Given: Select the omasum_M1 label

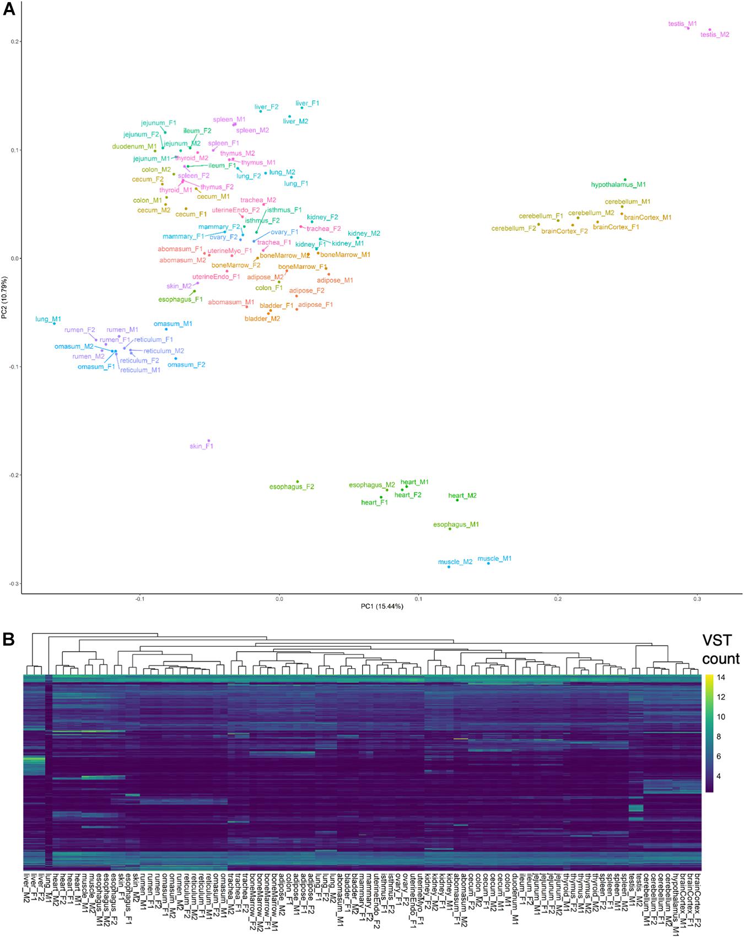Looking at the screenshot, I should [172, 324].
